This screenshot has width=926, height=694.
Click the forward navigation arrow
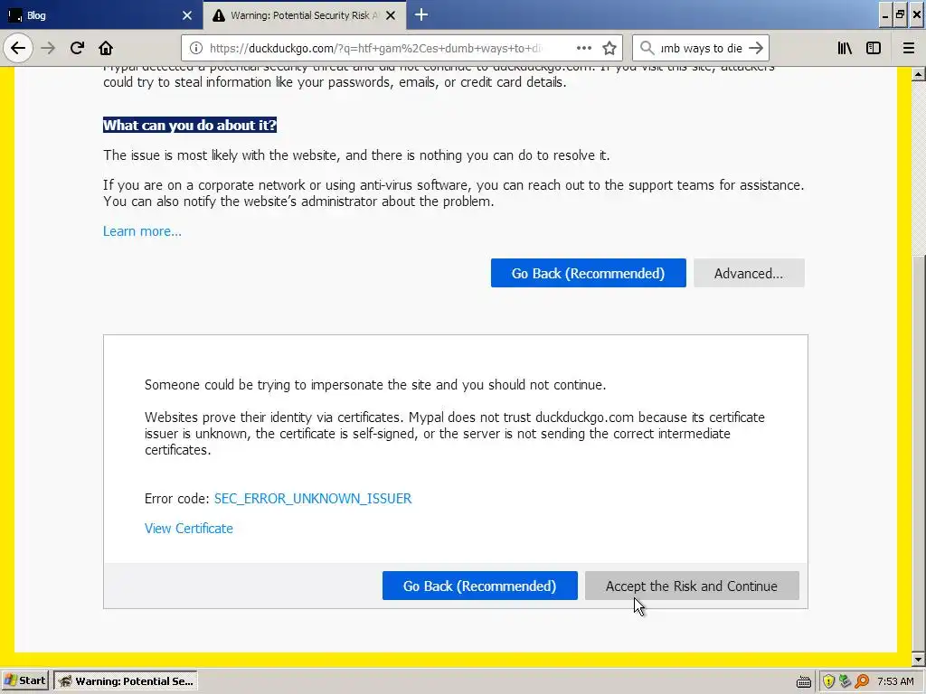(x=48, y=48)
